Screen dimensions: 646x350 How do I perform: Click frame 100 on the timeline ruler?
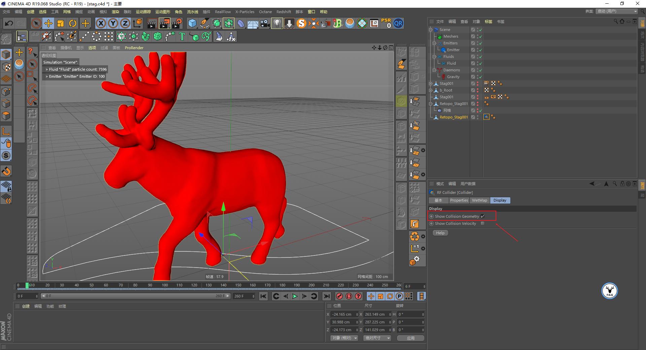tap(165, 285)
